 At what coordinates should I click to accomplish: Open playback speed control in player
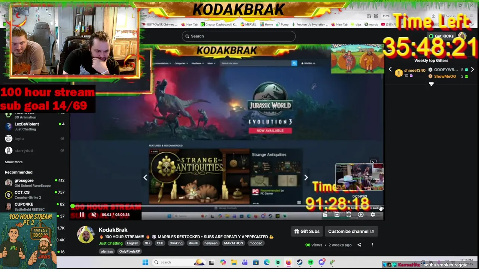[361, 215]
